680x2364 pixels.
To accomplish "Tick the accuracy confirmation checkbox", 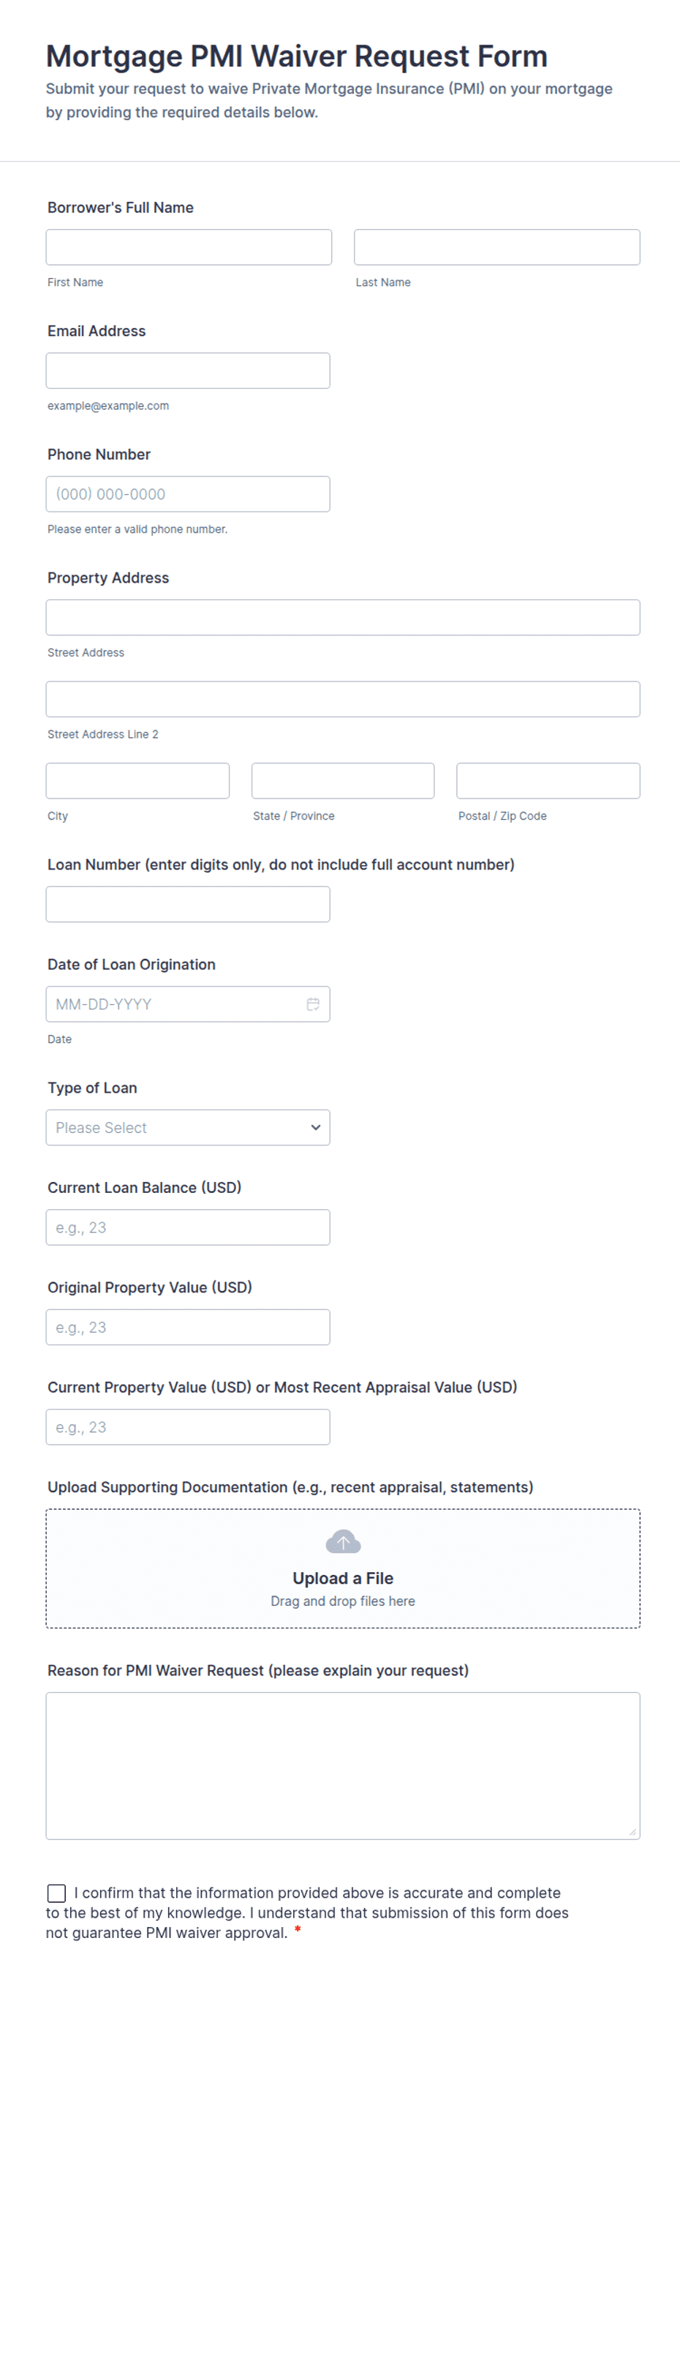I will [x=57, y=1893].
